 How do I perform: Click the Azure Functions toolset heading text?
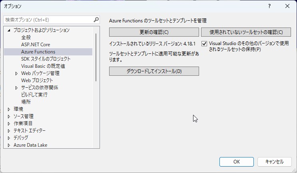(158, 21)
